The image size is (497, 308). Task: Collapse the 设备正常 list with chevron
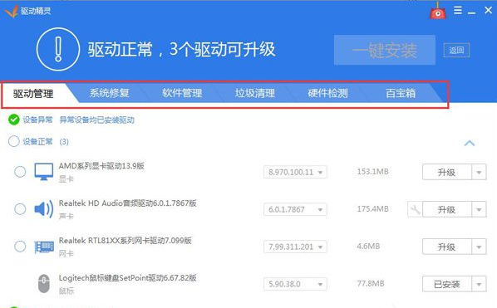click(x=470, y=143)
